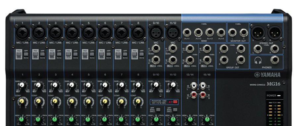Click the line input 16 R jack
The height and width of the screenshot is (126, 298).
(x=207, y=60)
